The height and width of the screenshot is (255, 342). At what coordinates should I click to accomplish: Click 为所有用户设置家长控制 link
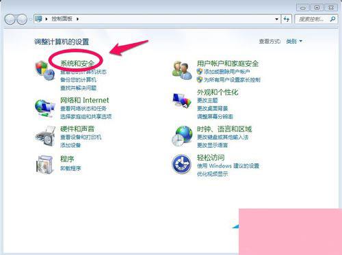(x=232, y=79)
